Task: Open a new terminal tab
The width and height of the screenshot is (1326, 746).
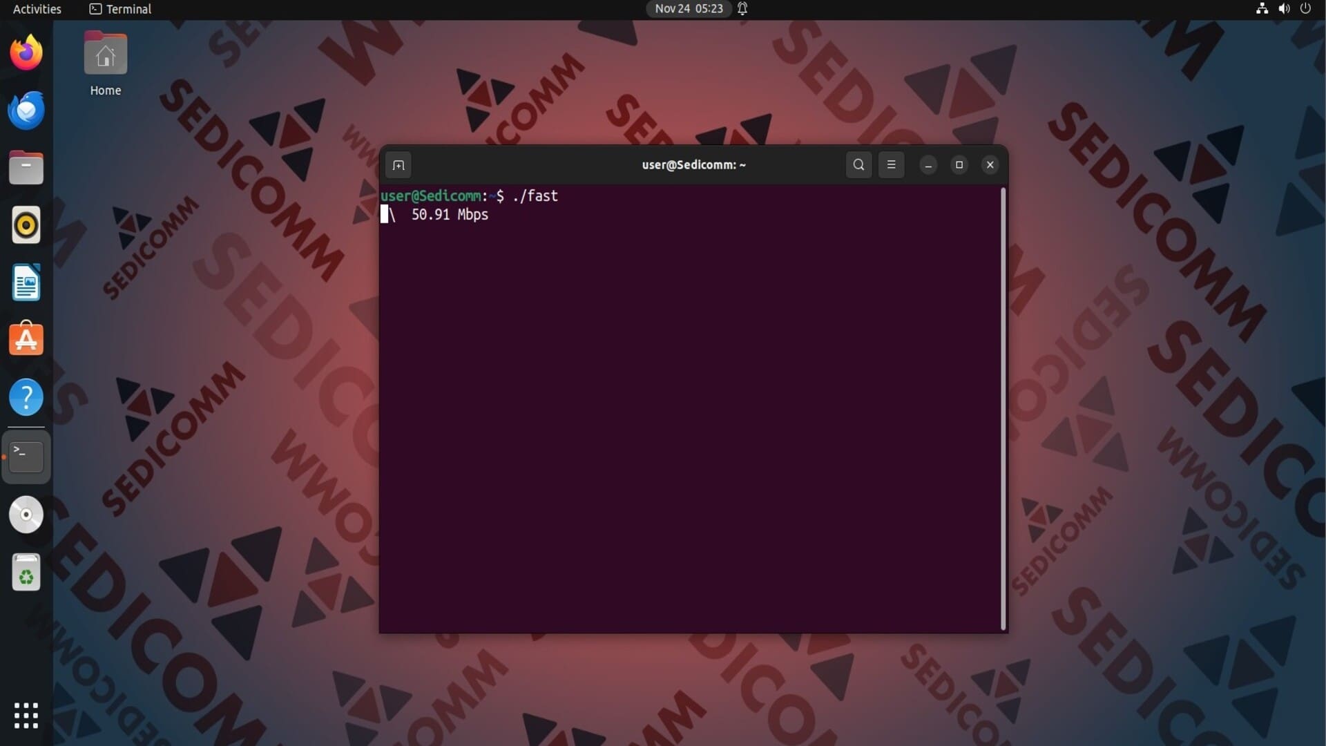Action: pyautogui.click(x=398, y=165)
